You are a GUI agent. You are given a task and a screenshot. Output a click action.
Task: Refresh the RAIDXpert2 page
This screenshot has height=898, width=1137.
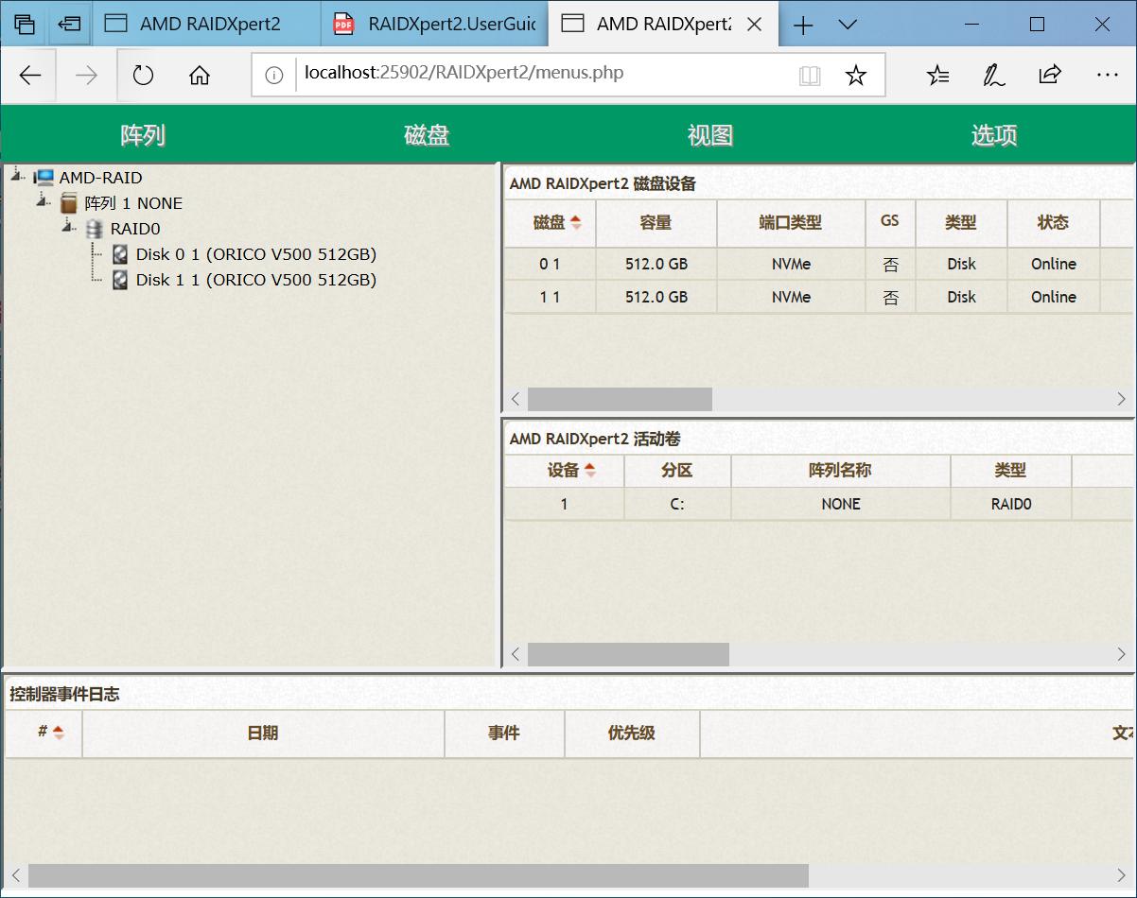click(143, 75)
